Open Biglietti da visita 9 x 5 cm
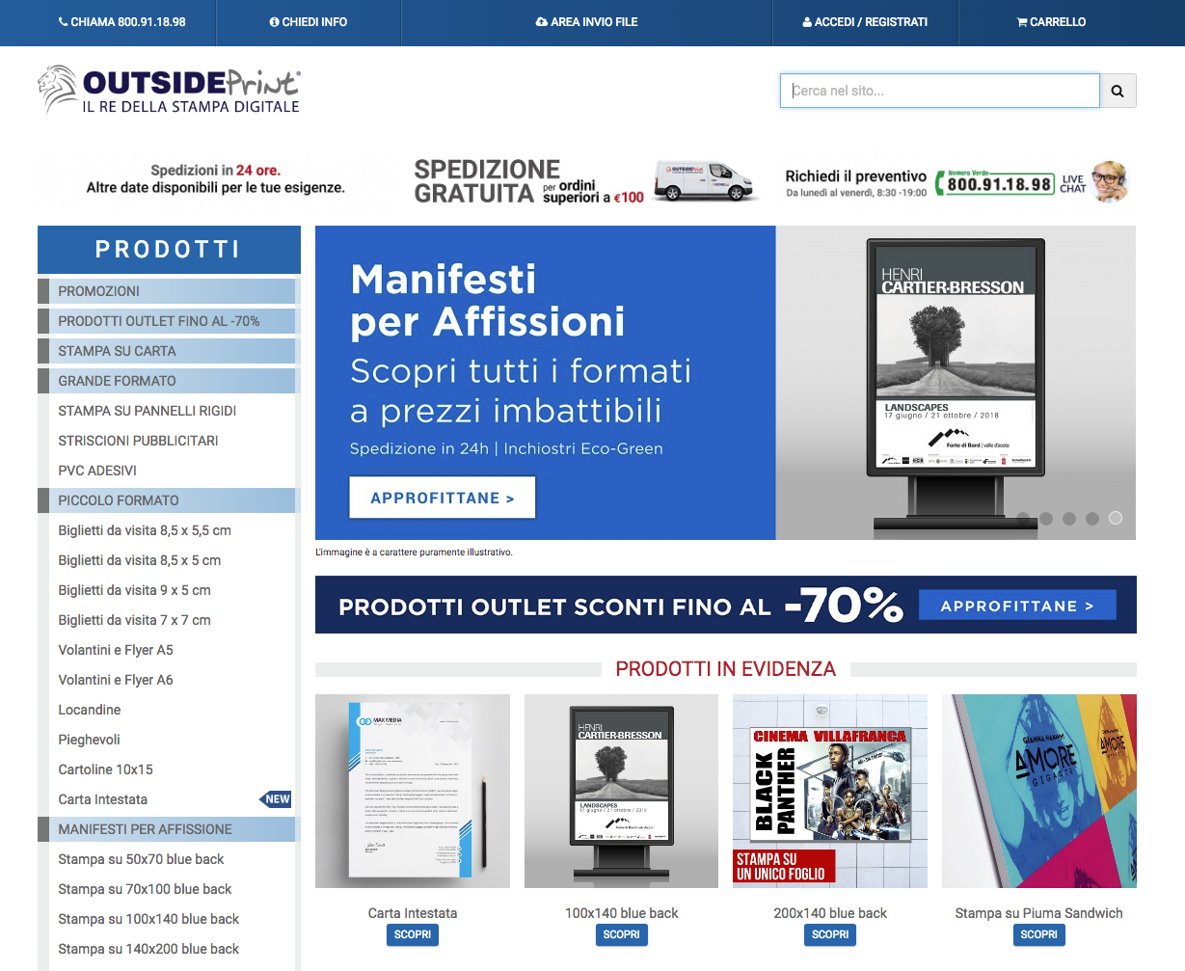Viewport: 1185px width, 971px height. click(x=134, y=590)
